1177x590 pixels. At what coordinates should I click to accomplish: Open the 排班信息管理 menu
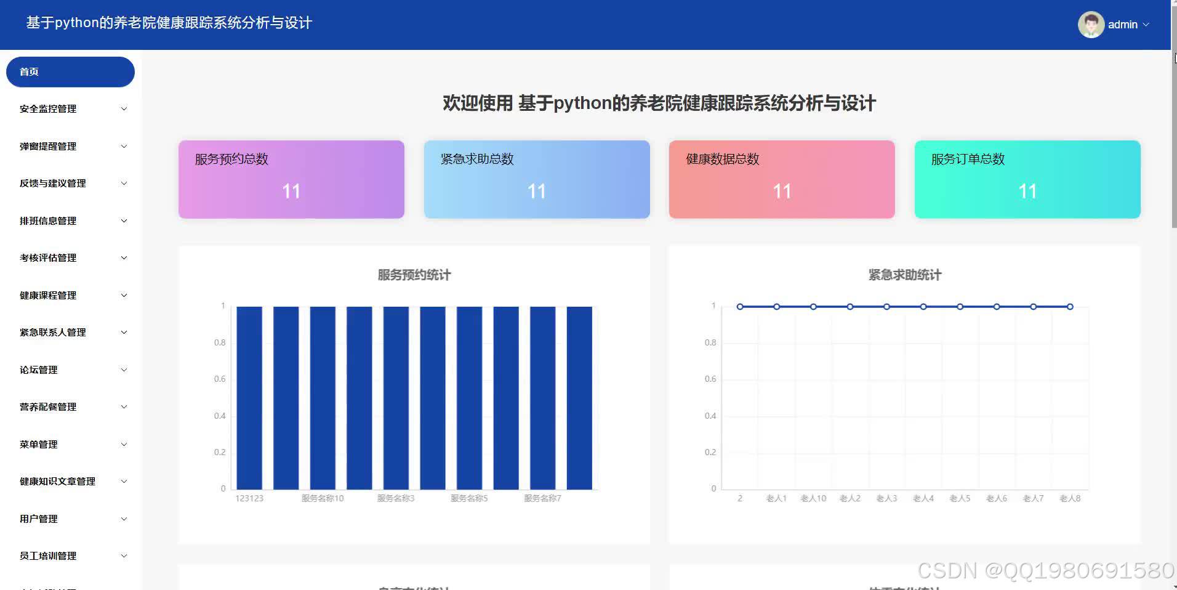[70, 221]
